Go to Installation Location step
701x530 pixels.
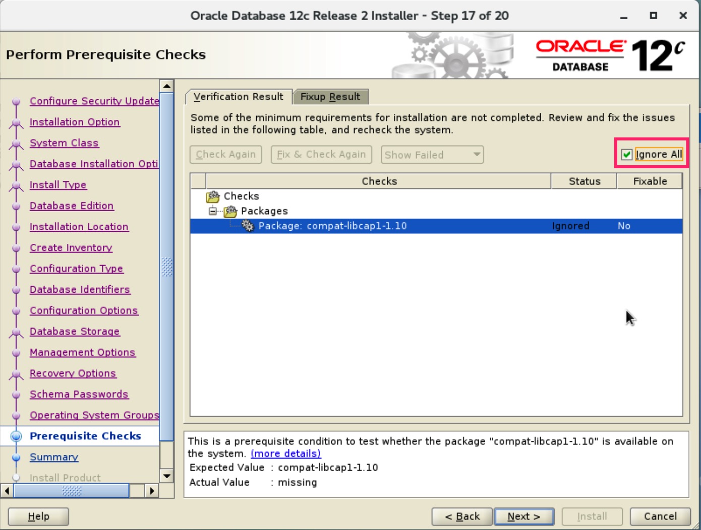[79, 227]
